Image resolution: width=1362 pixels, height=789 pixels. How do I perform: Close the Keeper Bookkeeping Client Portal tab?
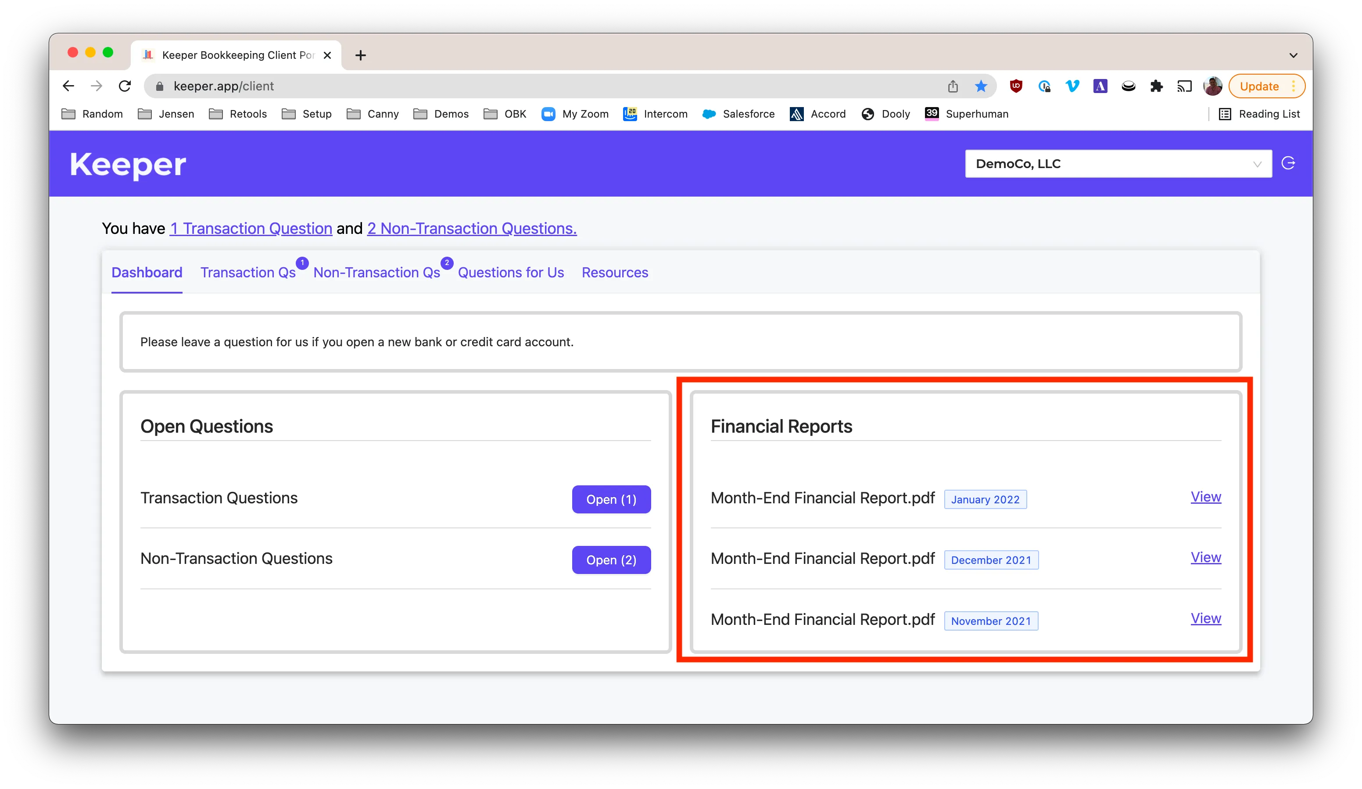click(327, 55)
